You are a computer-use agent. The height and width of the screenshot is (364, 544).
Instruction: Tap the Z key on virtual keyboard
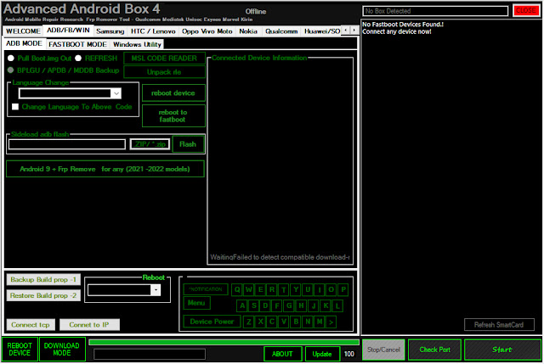(249, 322)
